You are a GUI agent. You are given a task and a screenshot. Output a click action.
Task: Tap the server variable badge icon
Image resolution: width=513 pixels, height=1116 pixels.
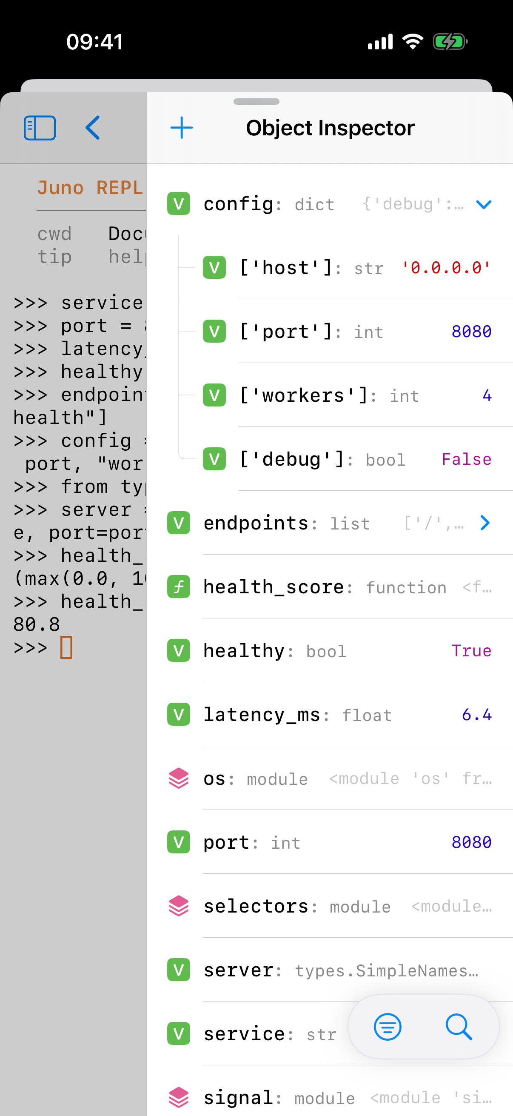pyautogui.click(x=179, y=970)
